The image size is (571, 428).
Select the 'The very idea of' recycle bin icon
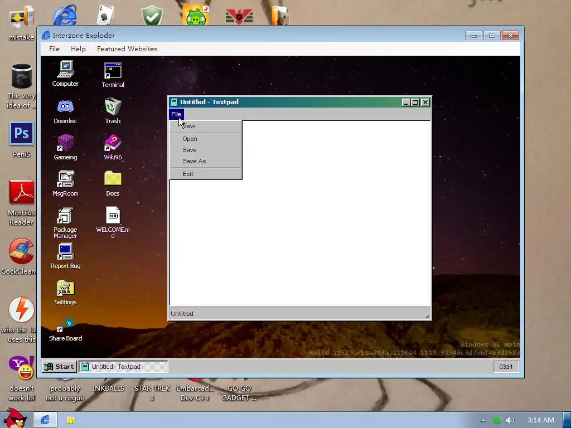pos(22,76)
